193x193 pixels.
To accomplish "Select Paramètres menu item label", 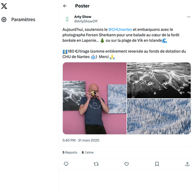I will tap(23, 19).
